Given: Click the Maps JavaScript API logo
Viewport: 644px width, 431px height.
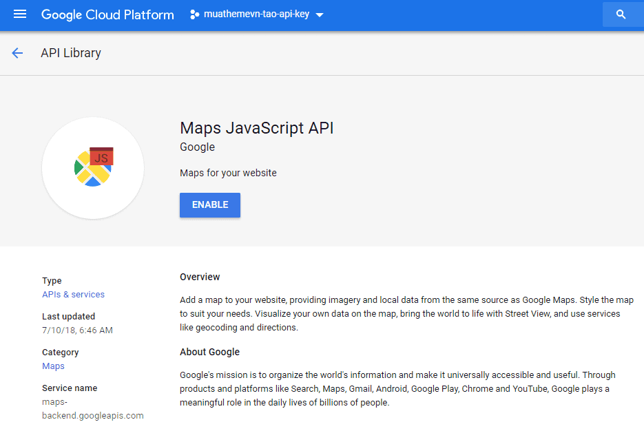Looking at the screenshot, I should coord(93,168).
